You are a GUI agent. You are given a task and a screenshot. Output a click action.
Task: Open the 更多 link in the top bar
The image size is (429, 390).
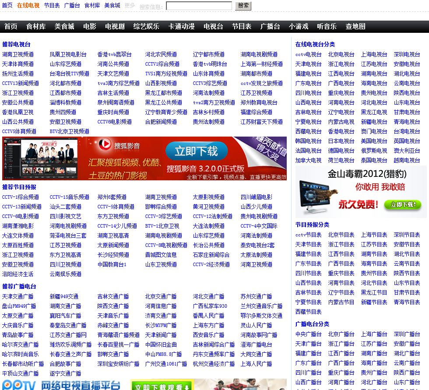point(130,5)
